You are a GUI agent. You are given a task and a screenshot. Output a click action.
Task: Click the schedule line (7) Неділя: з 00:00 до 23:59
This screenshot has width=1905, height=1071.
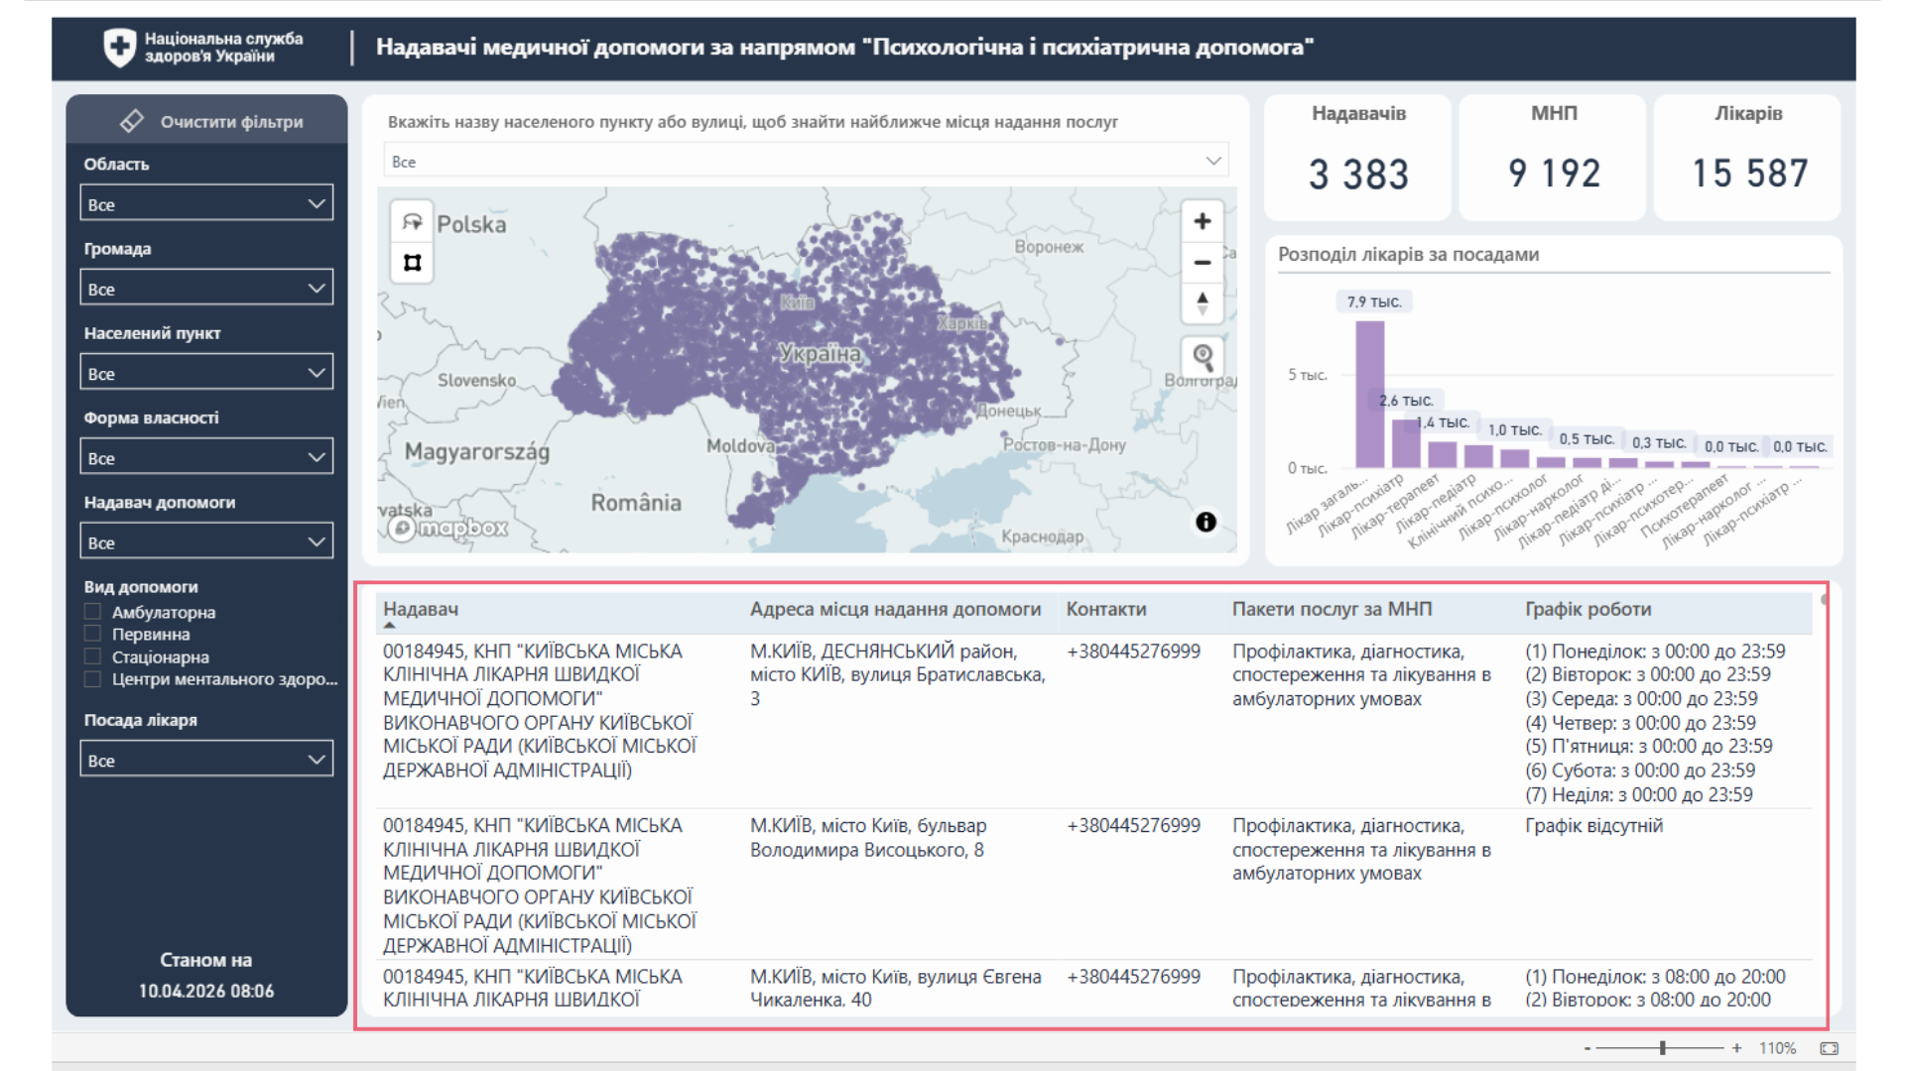(x=1639, y=794)
